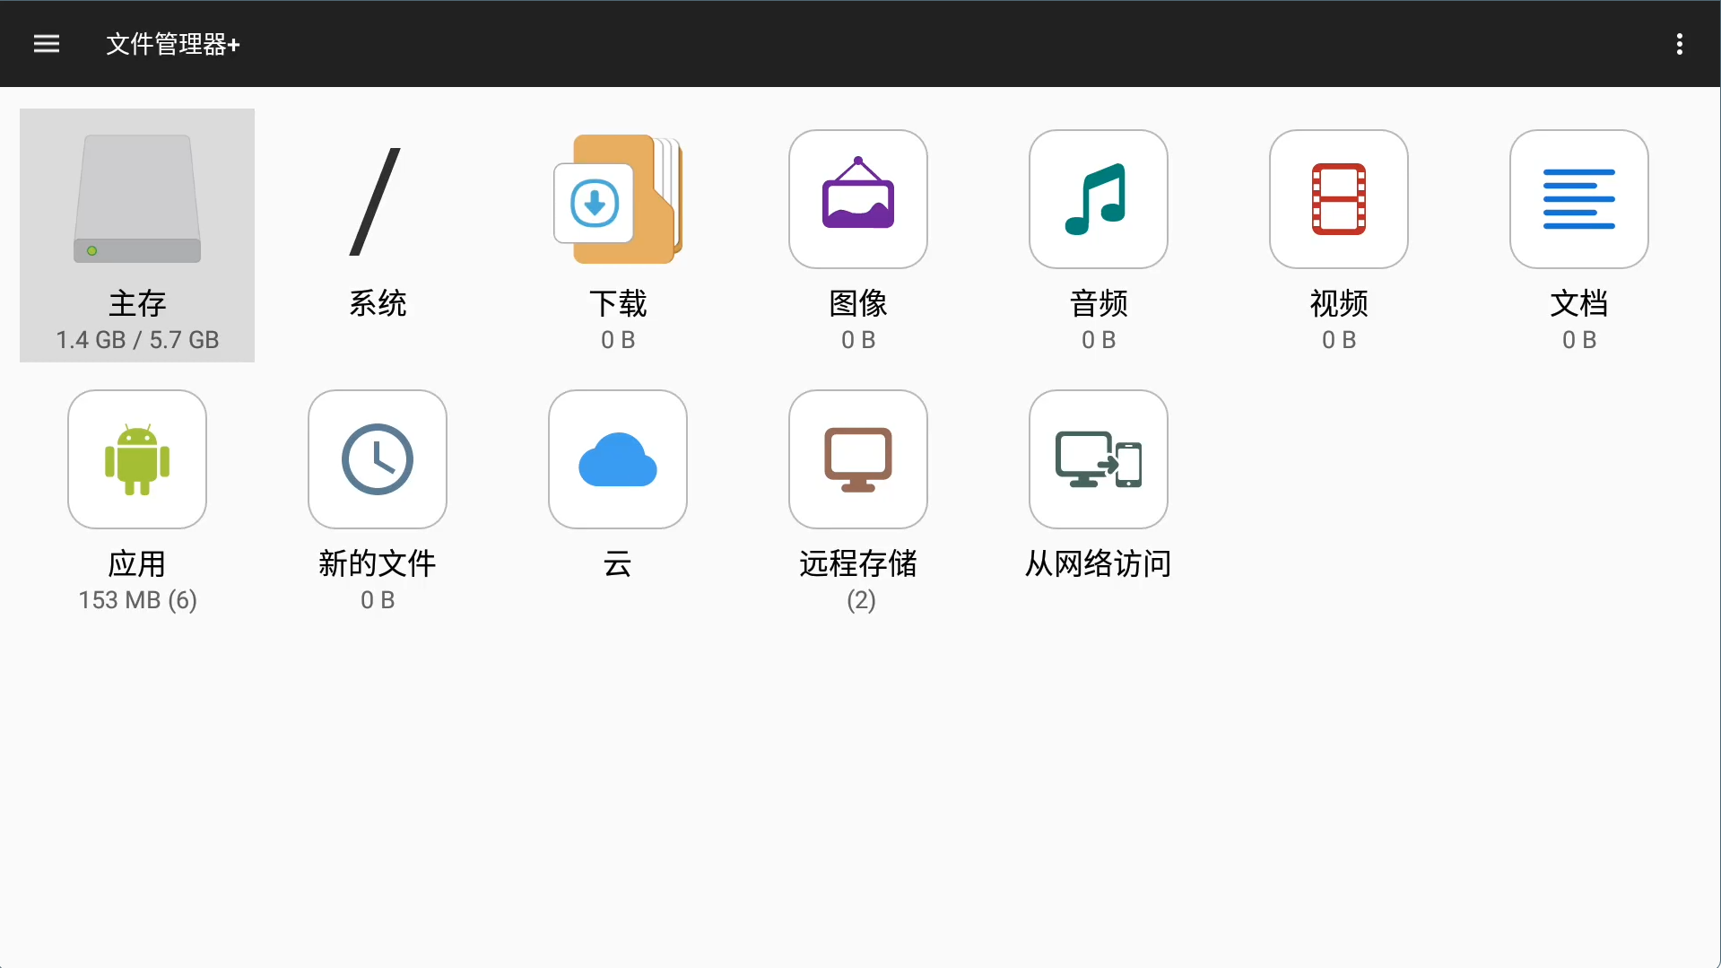Click the 153 MB (6) apps size label
This screenshot has width=1721, height=968.
137,600
